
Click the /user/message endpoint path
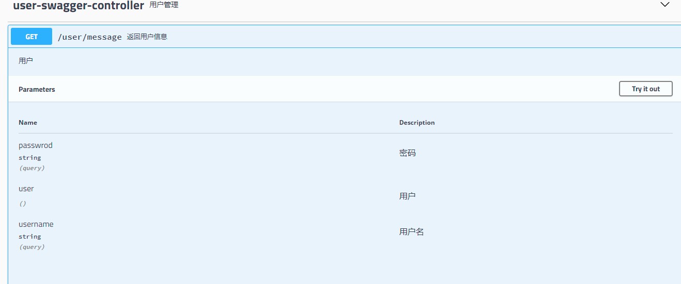(90, 37)
